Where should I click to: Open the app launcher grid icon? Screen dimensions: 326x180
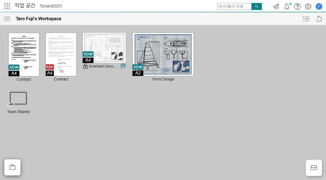point(7,6)
